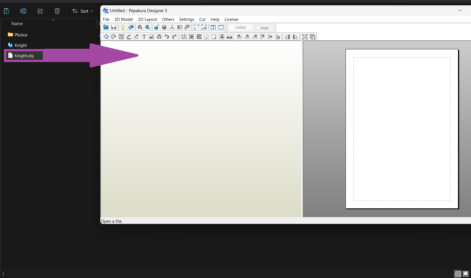
Task: Click the Save floppy disk icon
Action: tap(114, 27)
